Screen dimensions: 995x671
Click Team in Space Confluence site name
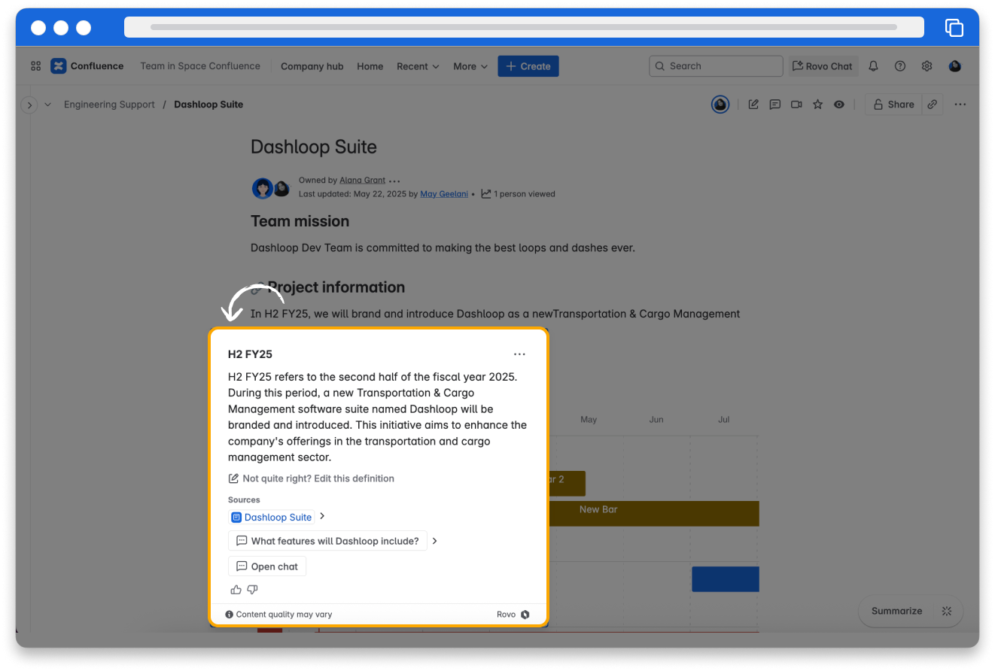coord(200,66)
